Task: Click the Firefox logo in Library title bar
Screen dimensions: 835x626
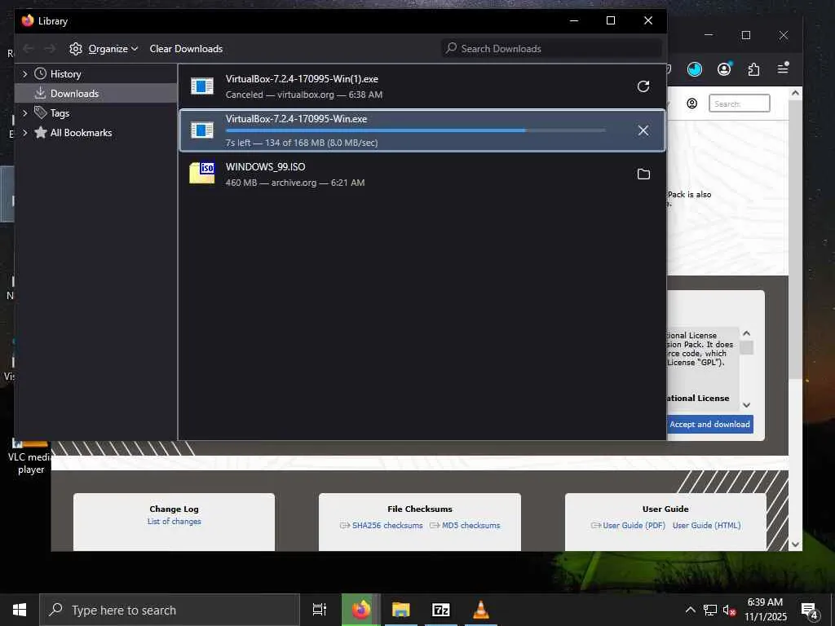Action: coord(28,20)
